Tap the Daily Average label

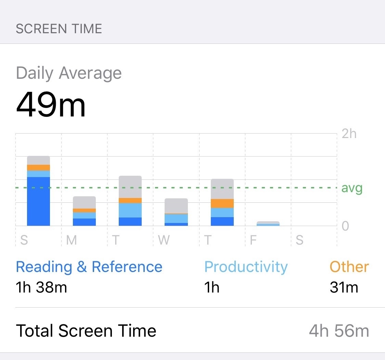[69, 73]
